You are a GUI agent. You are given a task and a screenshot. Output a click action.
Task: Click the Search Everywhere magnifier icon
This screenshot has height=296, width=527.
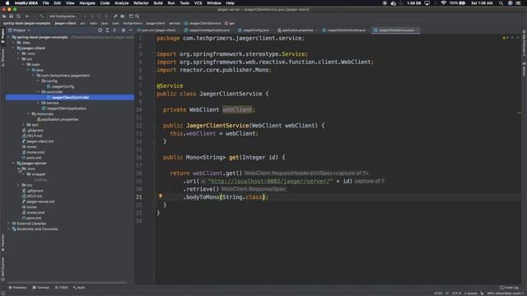(x=138, y=16)
